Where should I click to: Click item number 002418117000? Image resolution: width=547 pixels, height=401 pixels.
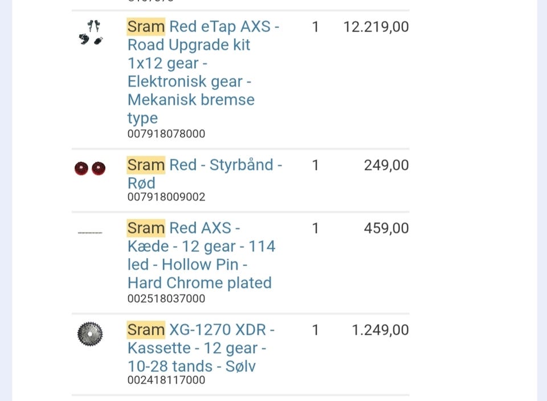coord(166,380)
